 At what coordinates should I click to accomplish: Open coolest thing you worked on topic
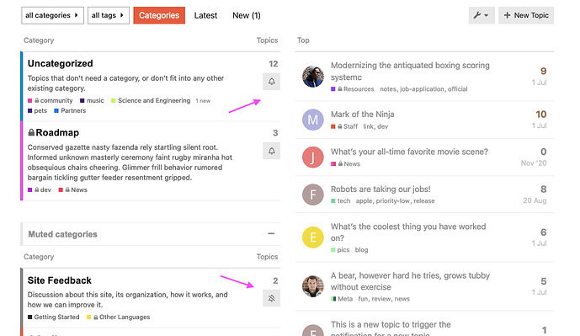408,232
